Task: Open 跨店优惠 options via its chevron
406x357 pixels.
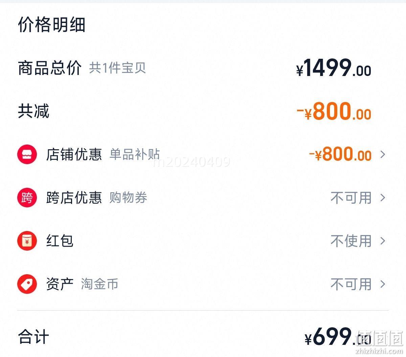Action: (383, 198)
